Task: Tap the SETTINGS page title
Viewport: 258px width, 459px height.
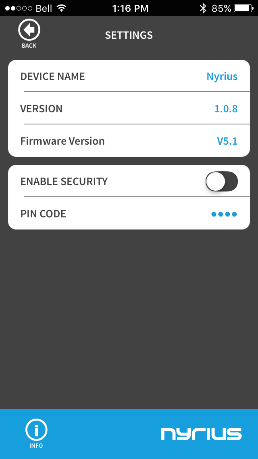Action: [x=129, y=35]
